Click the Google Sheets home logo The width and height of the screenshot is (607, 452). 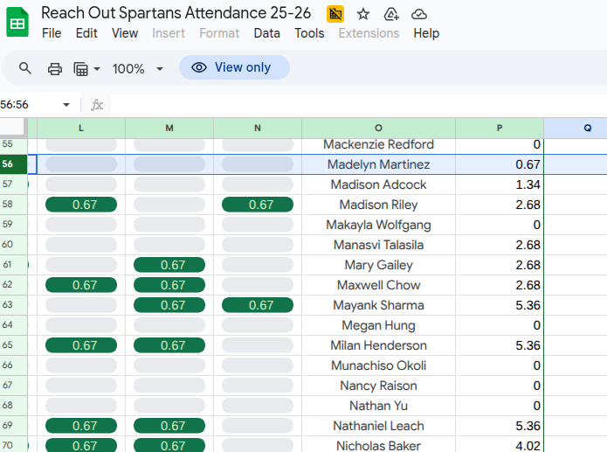[x=17, y=22]
